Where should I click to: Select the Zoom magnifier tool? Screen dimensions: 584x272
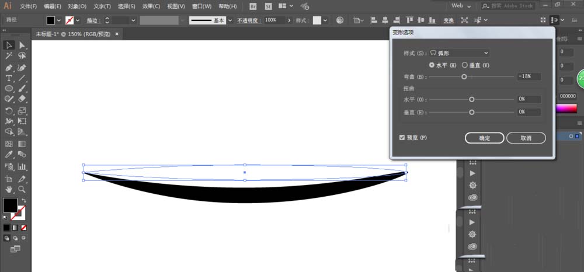pos(22,189)
